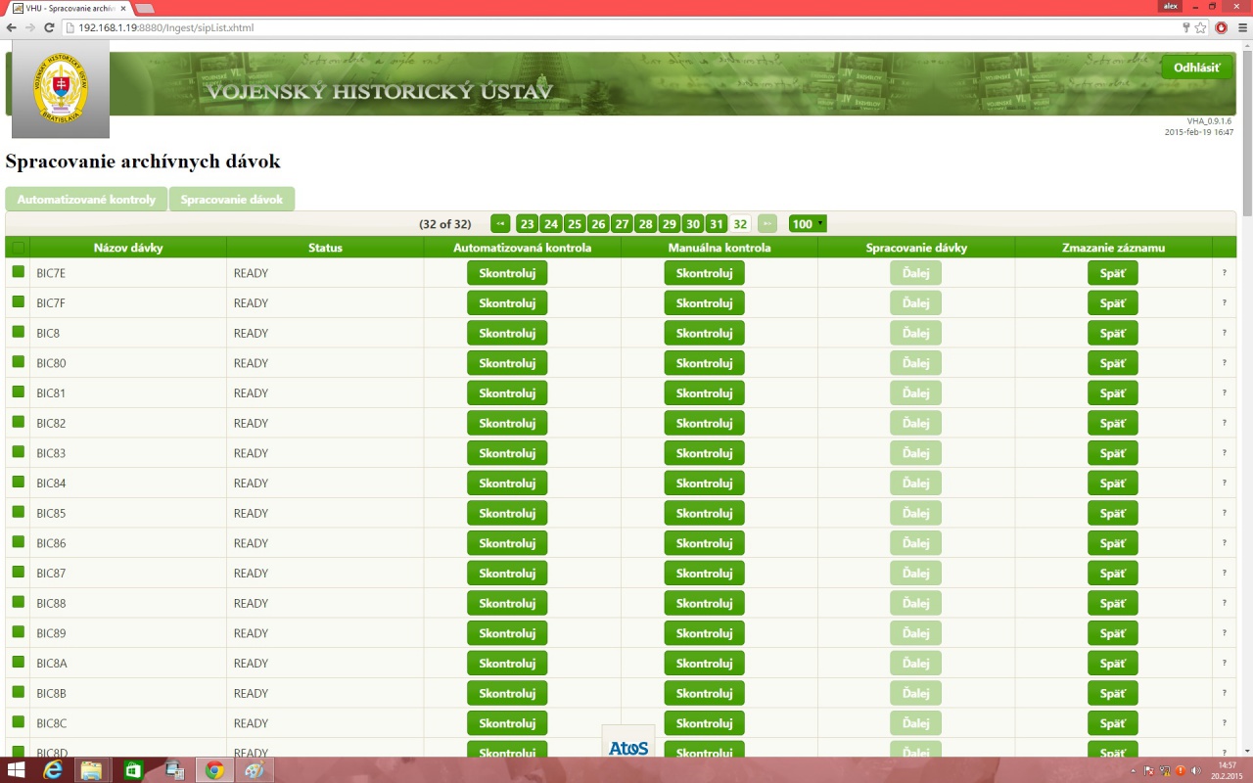Reload the page with the refresh icon
Viewport: 1253px width, 783px height.
click(x=49, y=27)
